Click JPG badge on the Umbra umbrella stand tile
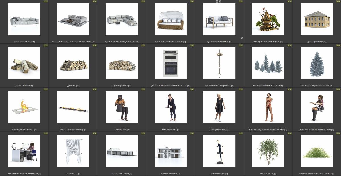This screenshot has height=176, width=341. click(x=241, y=133)
